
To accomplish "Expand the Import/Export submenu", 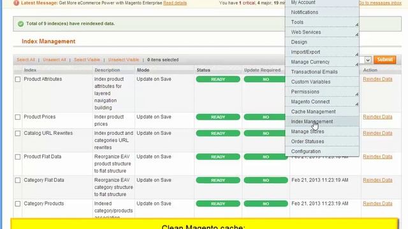I will coord(322,52).
